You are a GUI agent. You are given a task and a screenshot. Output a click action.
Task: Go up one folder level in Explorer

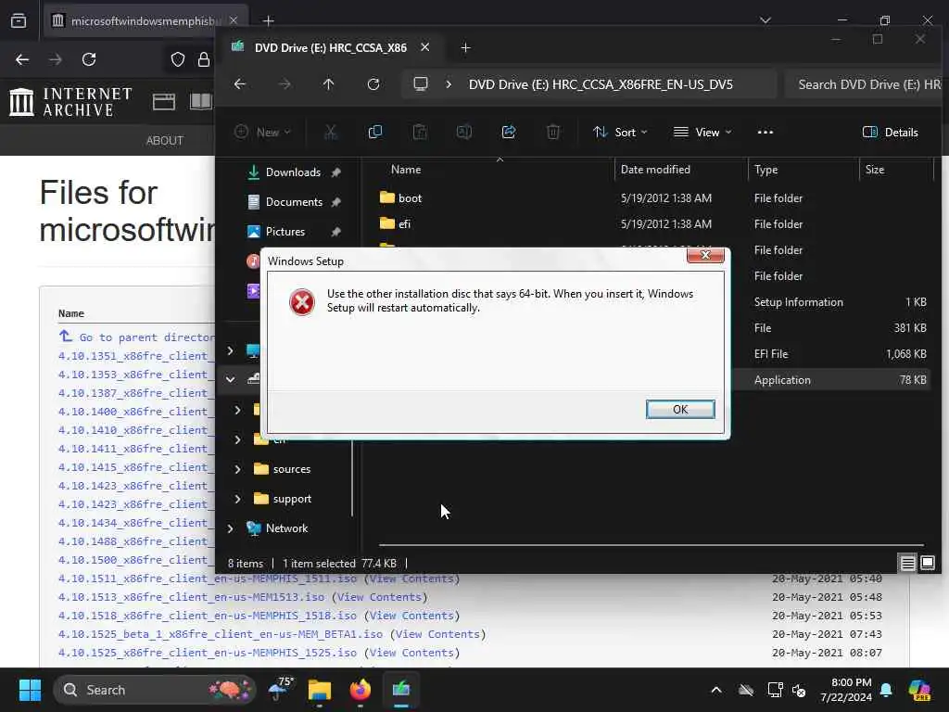click(x=328, y=84)
